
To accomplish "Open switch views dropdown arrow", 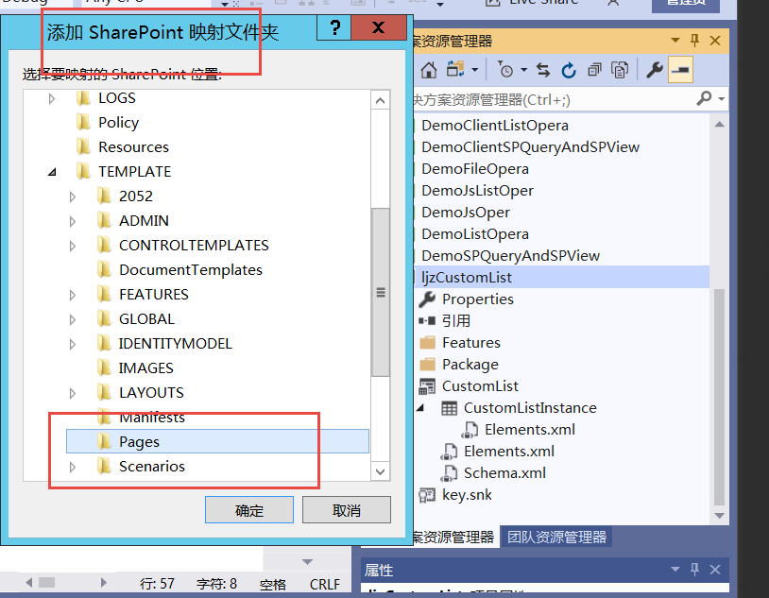I will (x=475, y=70).
